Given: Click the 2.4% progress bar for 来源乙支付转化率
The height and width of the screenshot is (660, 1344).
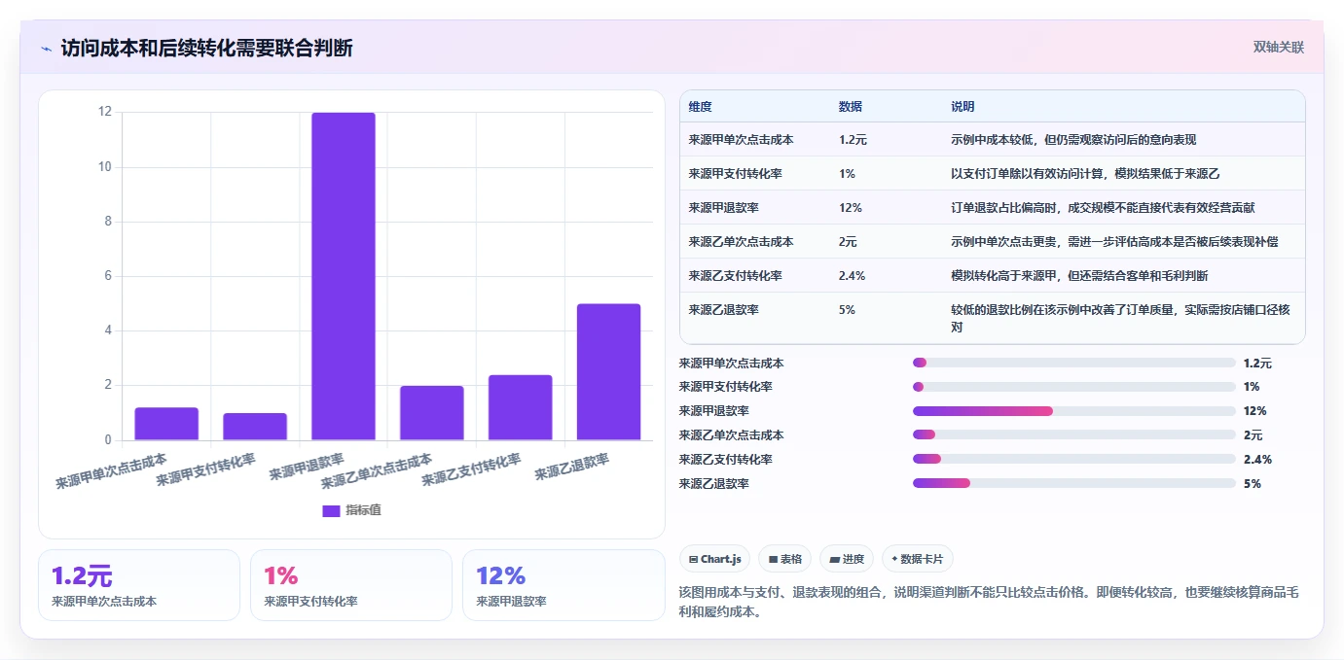Looking at the screenshot, I should 1074,459.
